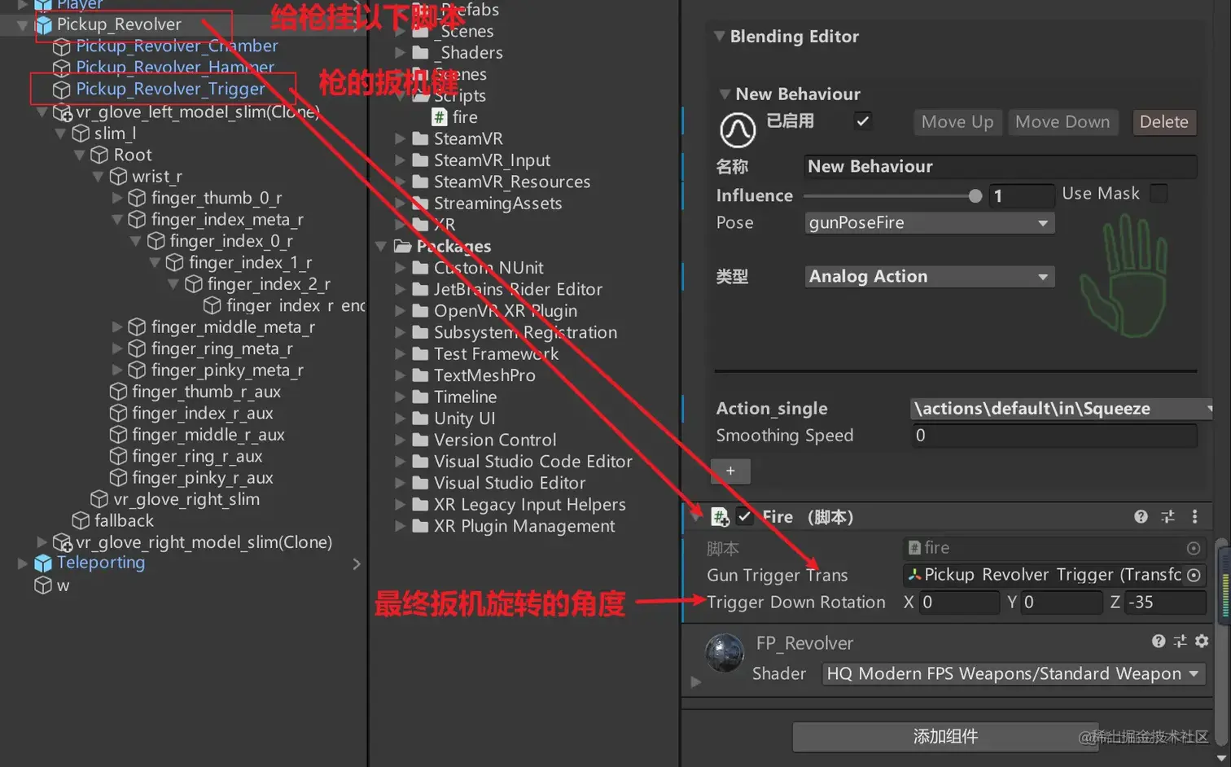Screen dimensions: 1231x767
Task: Select OpenVR XR Plugin package
Action: coord(506,311)
